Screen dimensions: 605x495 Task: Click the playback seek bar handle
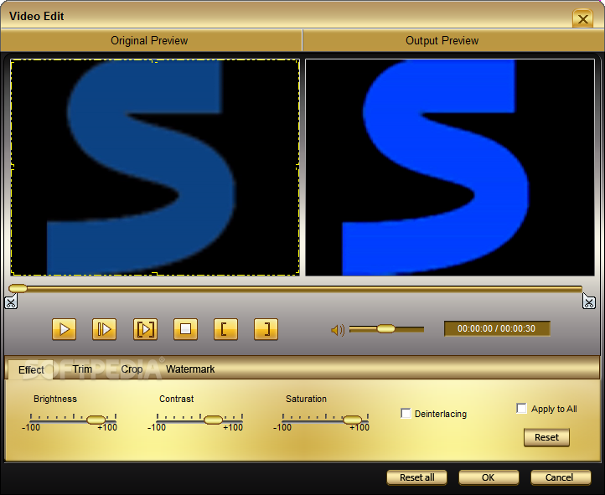coord(18,288)
